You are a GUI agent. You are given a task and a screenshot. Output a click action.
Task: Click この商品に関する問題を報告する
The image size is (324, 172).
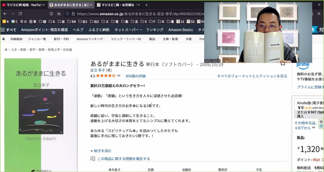(x=124, y=159)
